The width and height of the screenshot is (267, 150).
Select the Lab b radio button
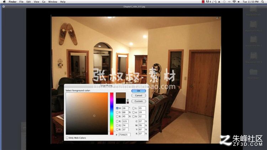click(x=133, y=117)
